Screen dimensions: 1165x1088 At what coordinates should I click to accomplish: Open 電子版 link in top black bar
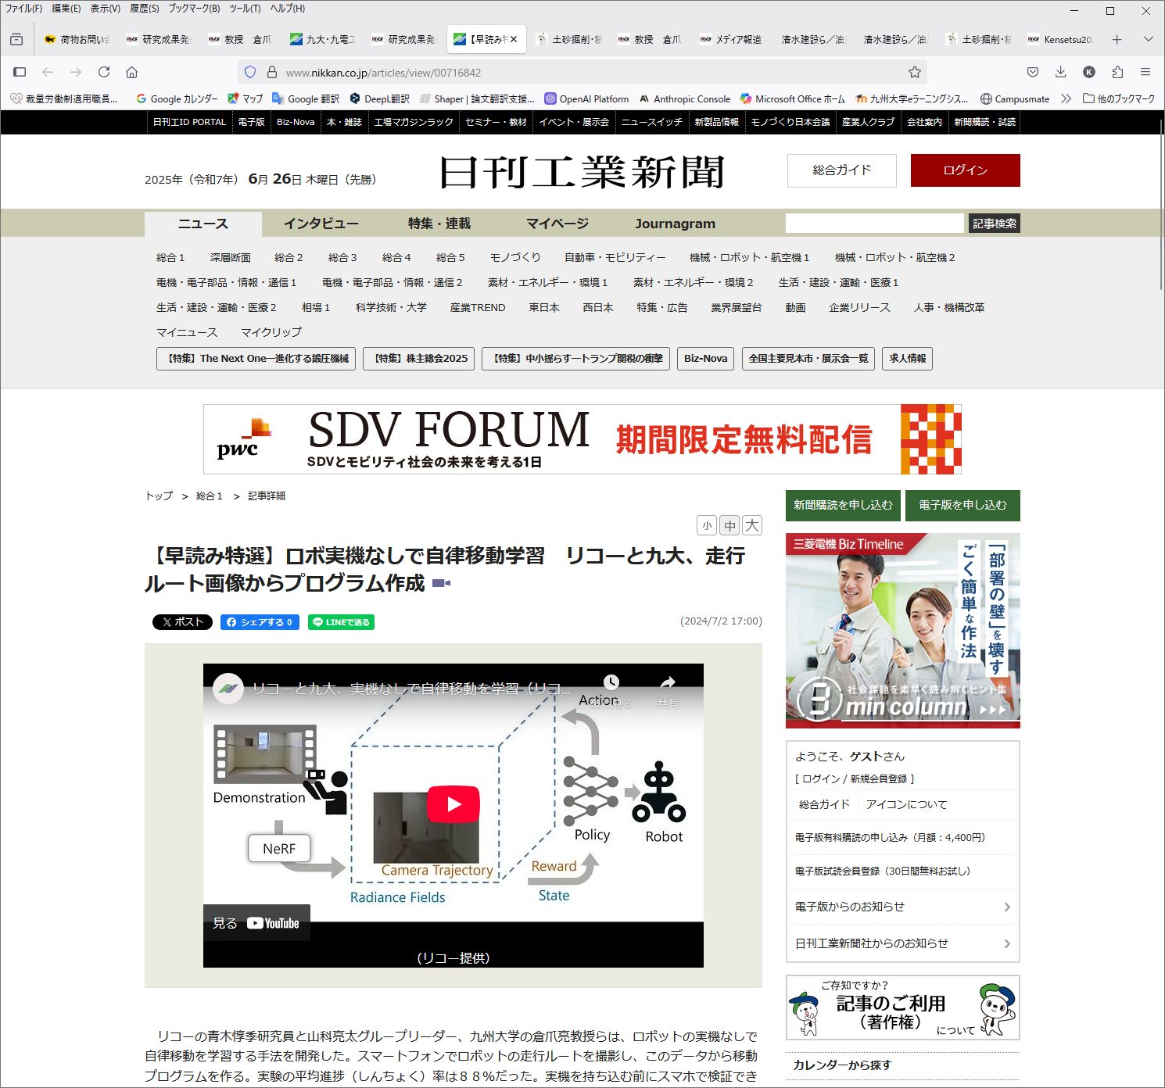pyautogui.click(x=251, y=122)
